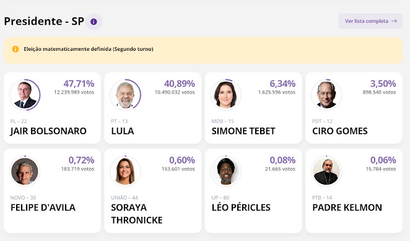Click Simone Tebet's portrait
The height and width of the screenshot is (241, 410).
click(225, 95)
